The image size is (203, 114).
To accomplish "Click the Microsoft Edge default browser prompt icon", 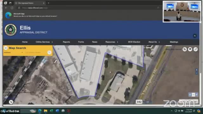I will (x=8, y=15).
